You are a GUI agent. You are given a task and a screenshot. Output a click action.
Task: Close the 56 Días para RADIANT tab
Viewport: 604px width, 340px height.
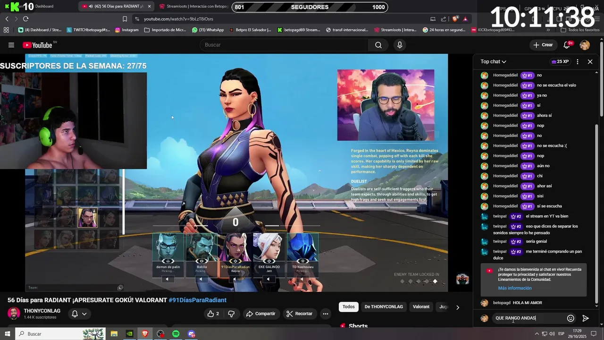point(150,6)
